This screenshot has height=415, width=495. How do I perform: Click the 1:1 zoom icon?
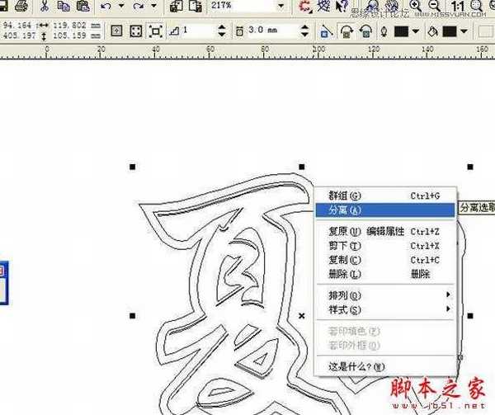(x=460, y=6)
